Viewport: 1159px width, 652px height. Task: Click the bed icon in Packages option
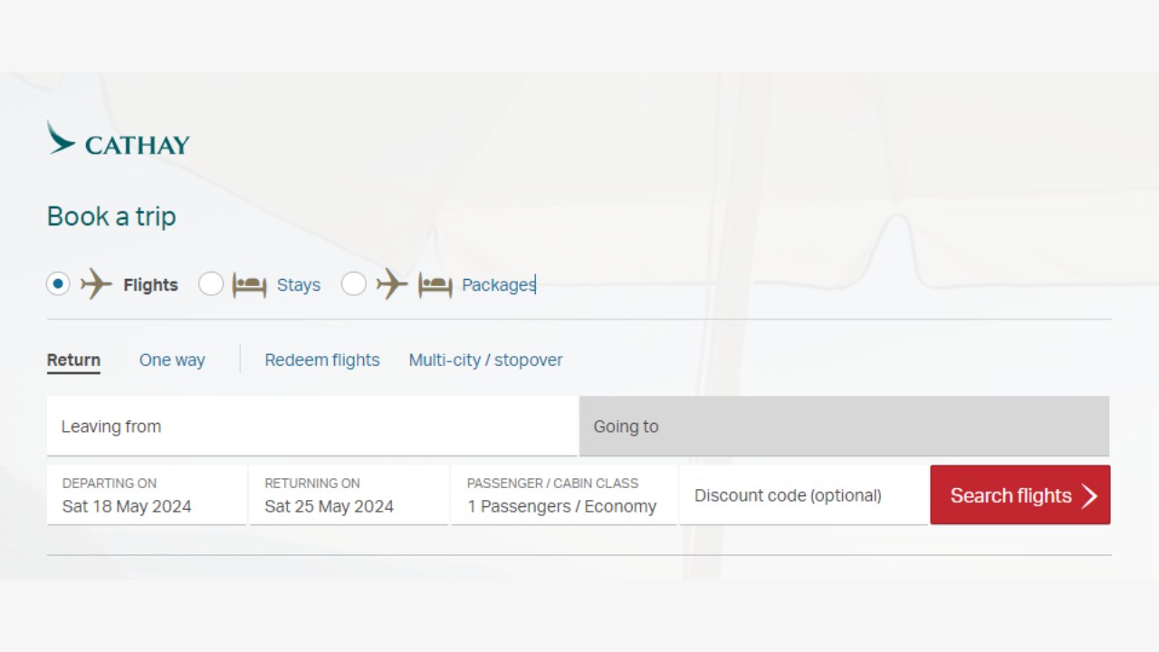pyautogui.click(x=435, y=284)
